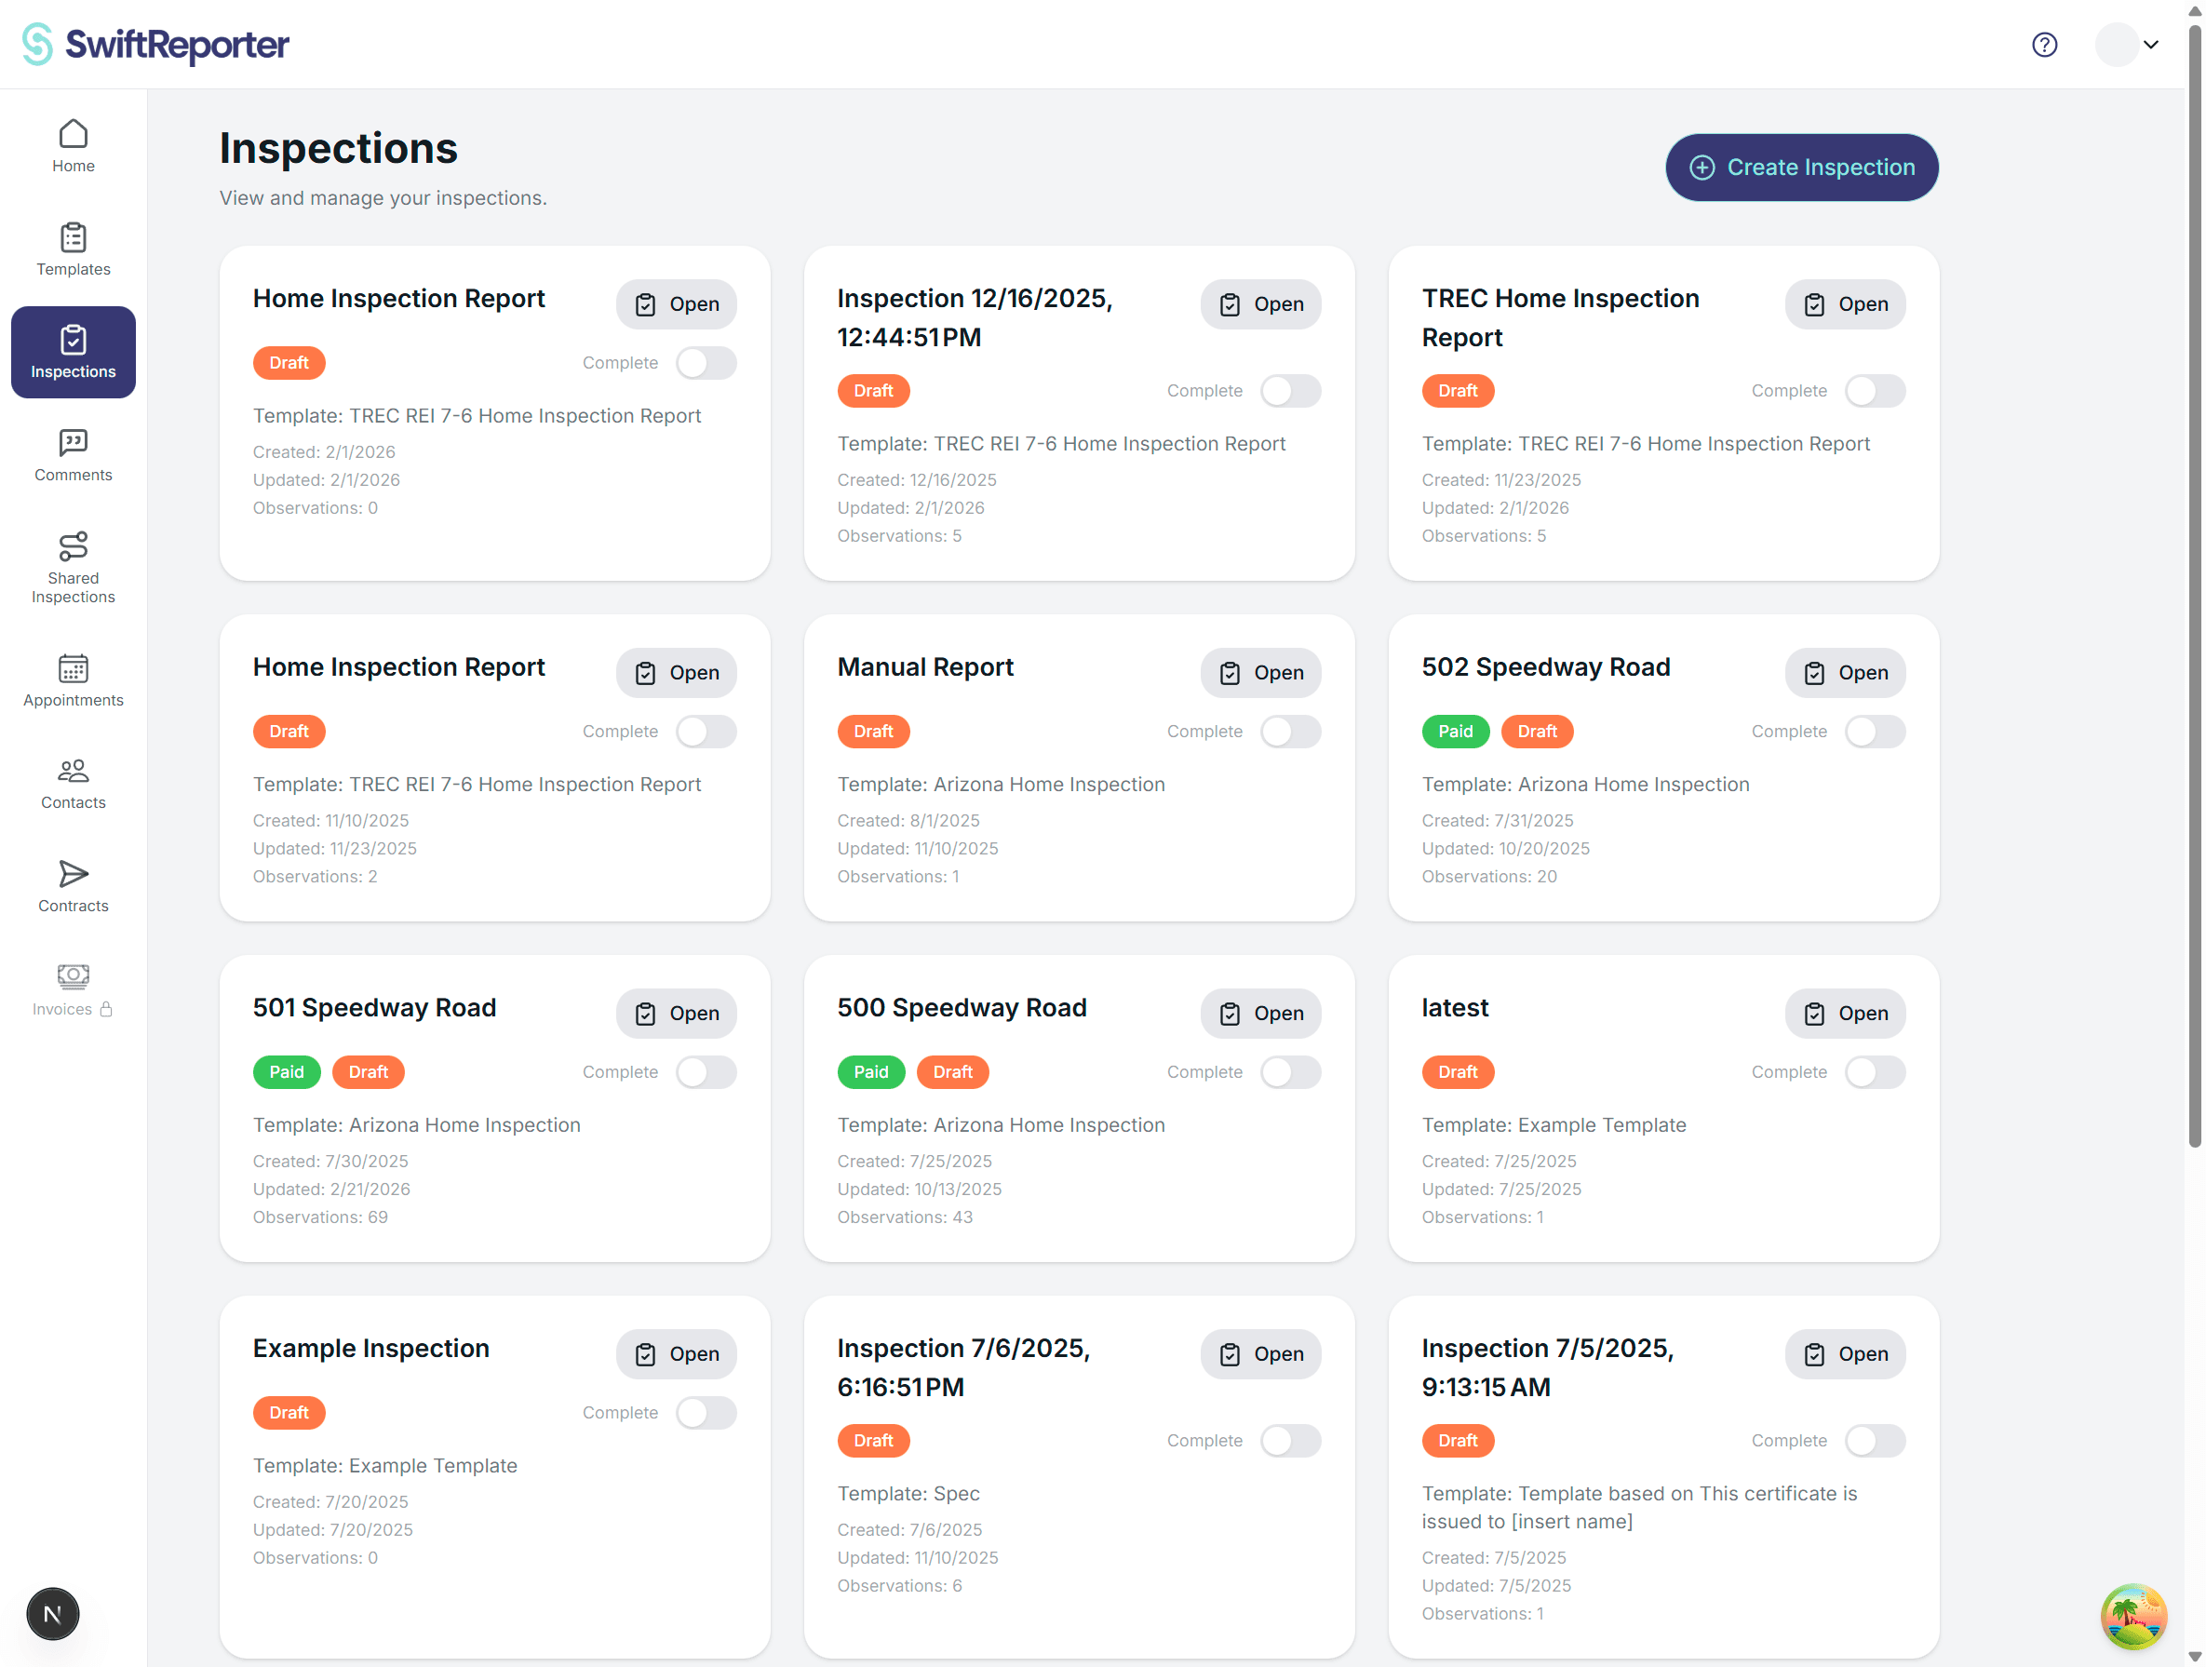Viewport: 2206px width, 1667px height.
Task: Open Contacts in the sidebar
Action: 73,784
